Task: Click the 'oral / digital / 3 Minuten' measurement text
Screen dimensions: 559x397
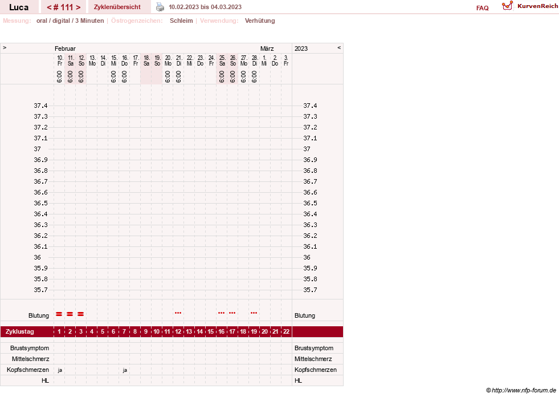Action: [70, 21]
